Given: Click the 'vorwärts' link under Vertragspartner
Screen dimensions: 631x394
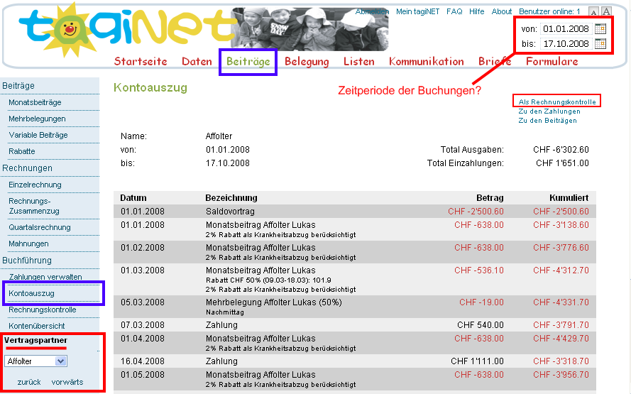Looking at the screenshot, I should click(67, 382).
